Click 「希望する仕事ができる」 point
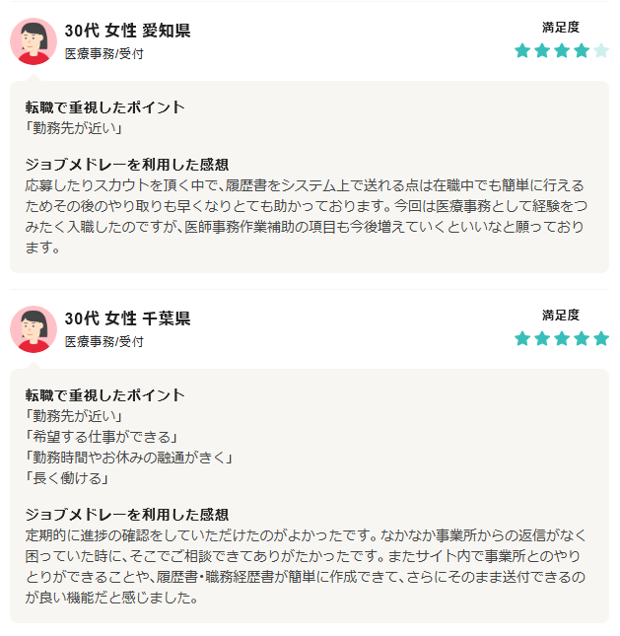 (x=102, y=437)
